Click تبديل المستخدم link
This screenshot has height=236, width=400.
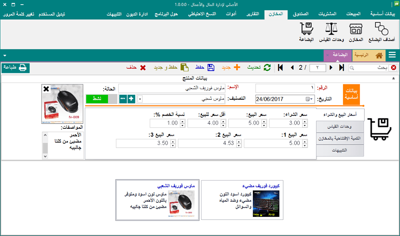[52, 14]
